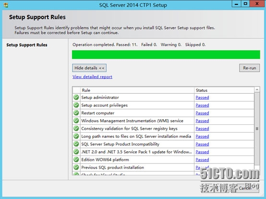
Task: Select Previous SQL product installation rule text
Action: tap(113, 167)
